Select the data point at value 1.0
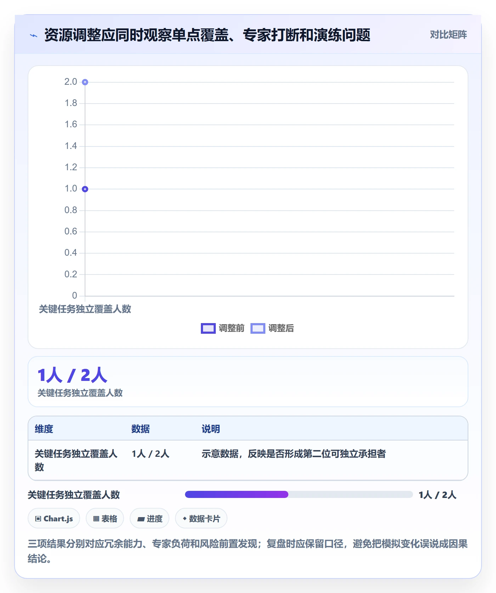 click(85, 189)
